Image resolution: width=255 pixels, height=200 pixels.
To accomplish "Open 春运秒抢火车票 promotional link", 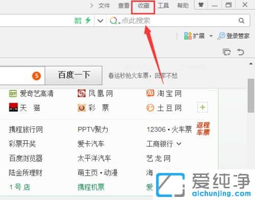I will pyautogui.click(x=143, y=76).
